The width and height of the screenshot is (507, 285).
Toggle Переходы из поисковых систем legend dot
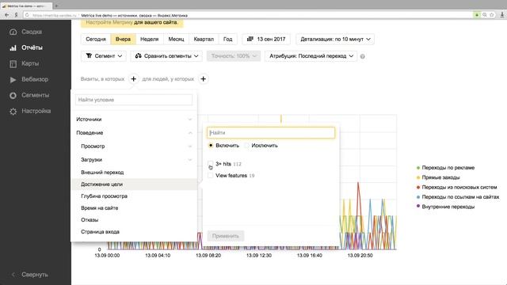(418, 187)
